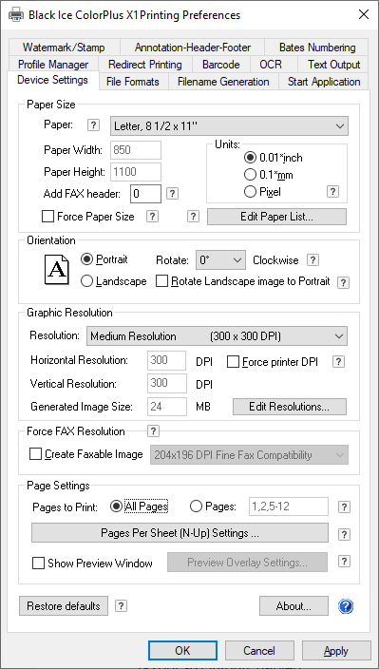Switch to Annotation-Header-Footer tab
Image resolution: width=379 pixels, height=669 pixels.
pyautogui.click(x=193, y=48)
